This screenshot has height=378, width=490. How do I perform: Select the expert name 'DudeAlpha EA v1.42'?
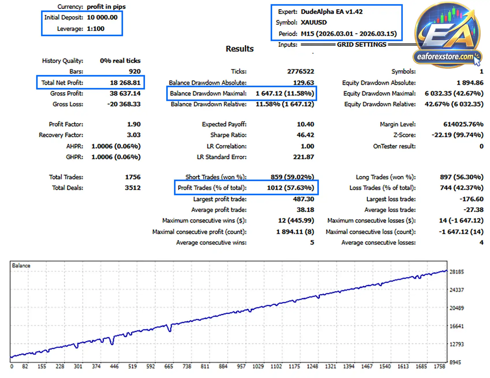tap(332, 12)
